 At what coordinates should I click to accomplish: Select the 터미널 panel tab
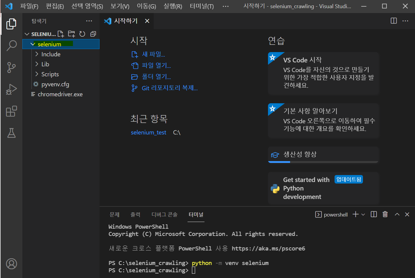tap(196, 214)
